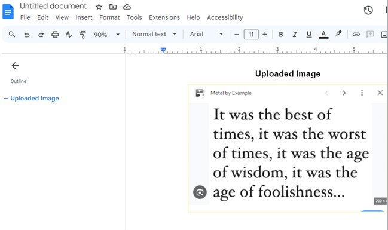Increase font size with plus button
This screenshot has width=388, height=230.
pyautogui.click(x=265, y=35)
